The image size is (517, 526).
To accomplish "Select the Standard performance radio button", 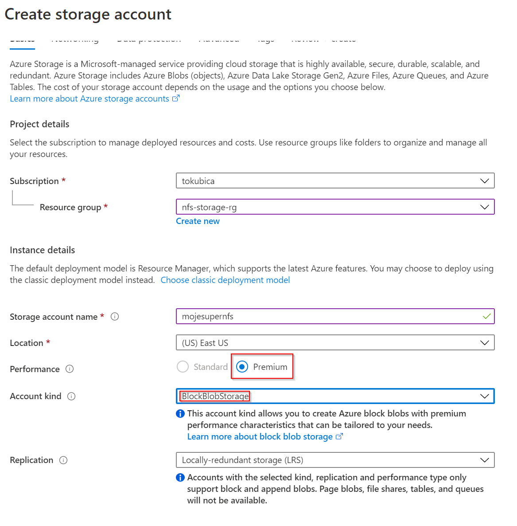I will point(183,367).
